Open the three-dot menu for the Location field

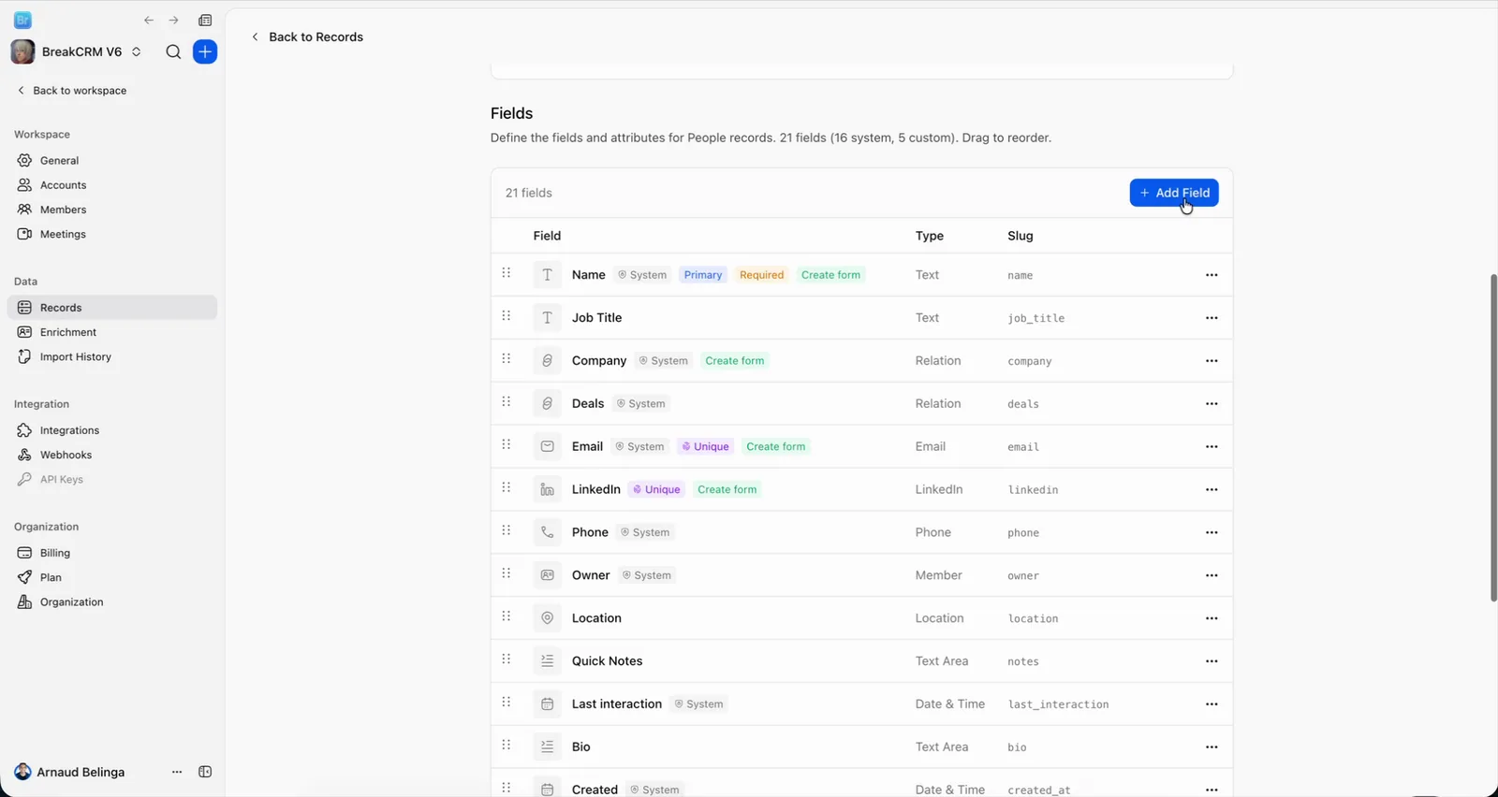(x=1212, y=618)
